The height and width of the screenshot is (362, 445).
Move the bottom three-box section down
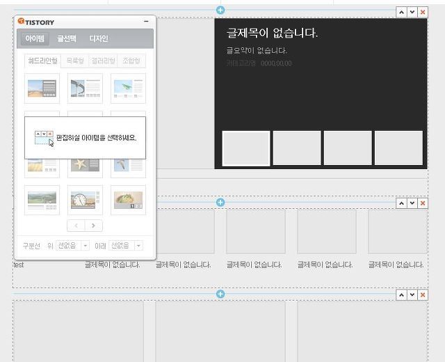pyautogui.click(x=412, y=295)
